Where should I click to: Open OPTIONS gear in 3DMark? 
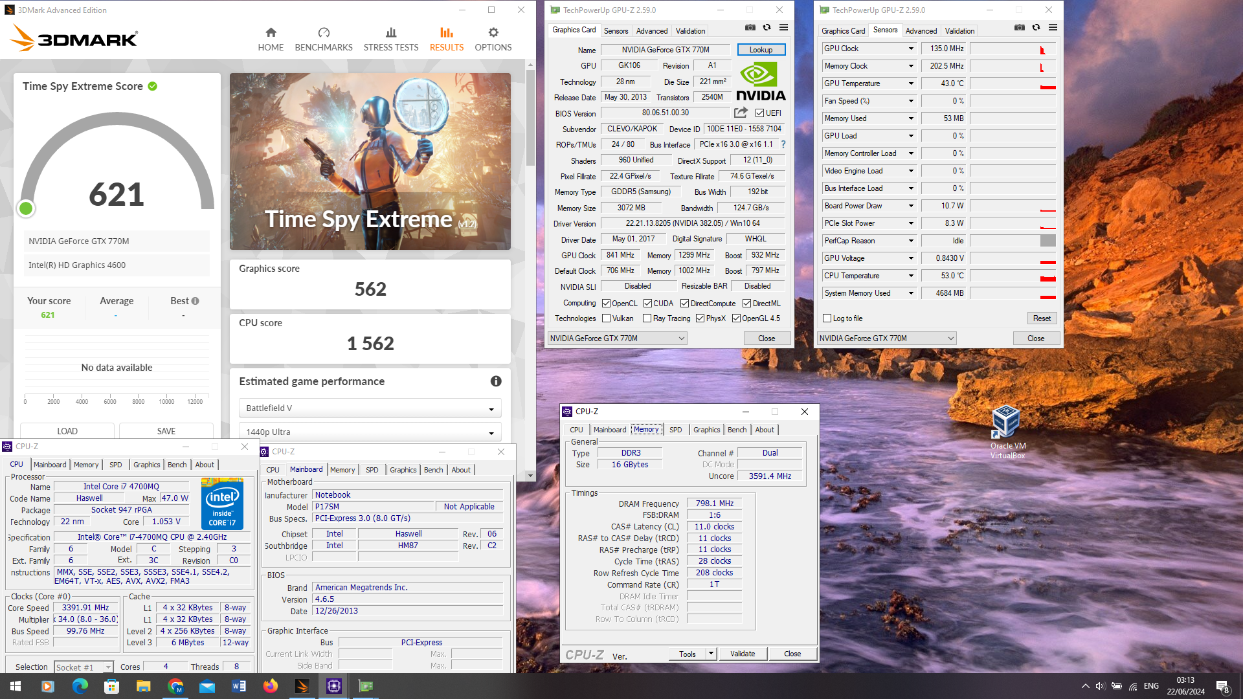[493, 39]
